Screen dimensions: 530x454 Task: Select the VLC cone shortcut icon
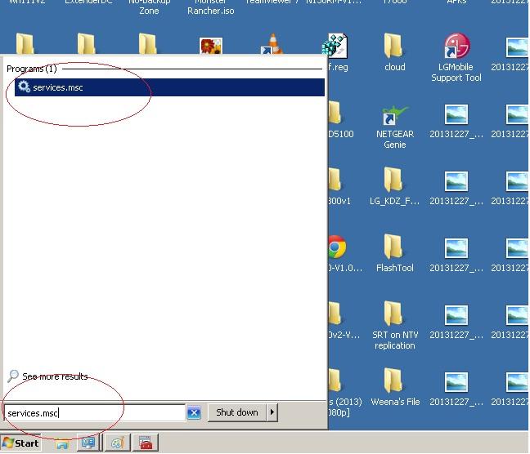pos(272,45)
